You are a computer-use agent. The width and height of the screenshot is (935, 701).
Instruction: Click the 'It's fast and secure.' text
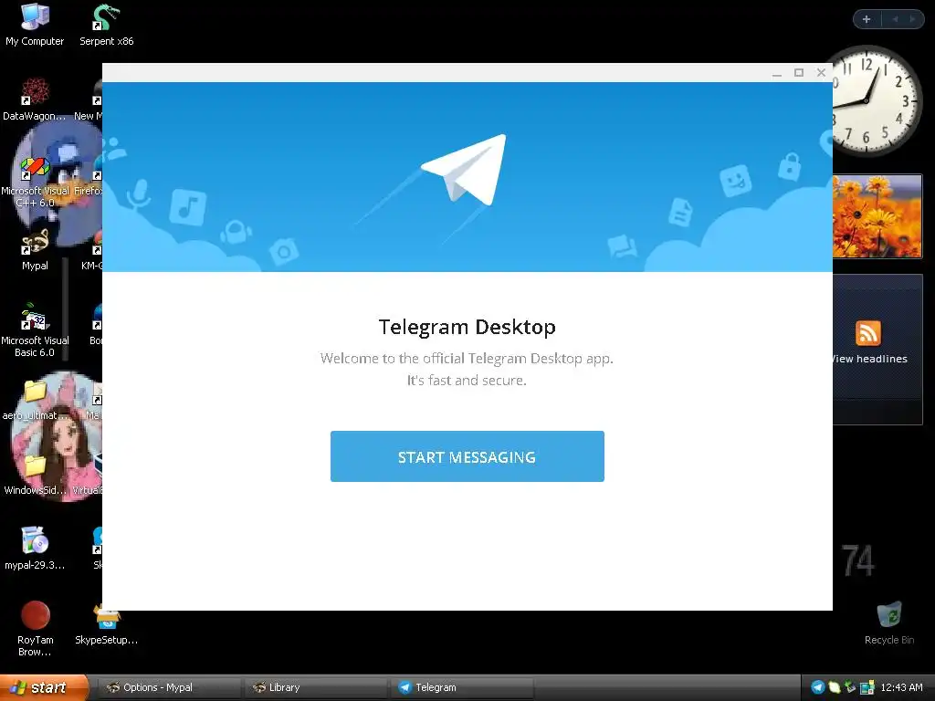467,381
